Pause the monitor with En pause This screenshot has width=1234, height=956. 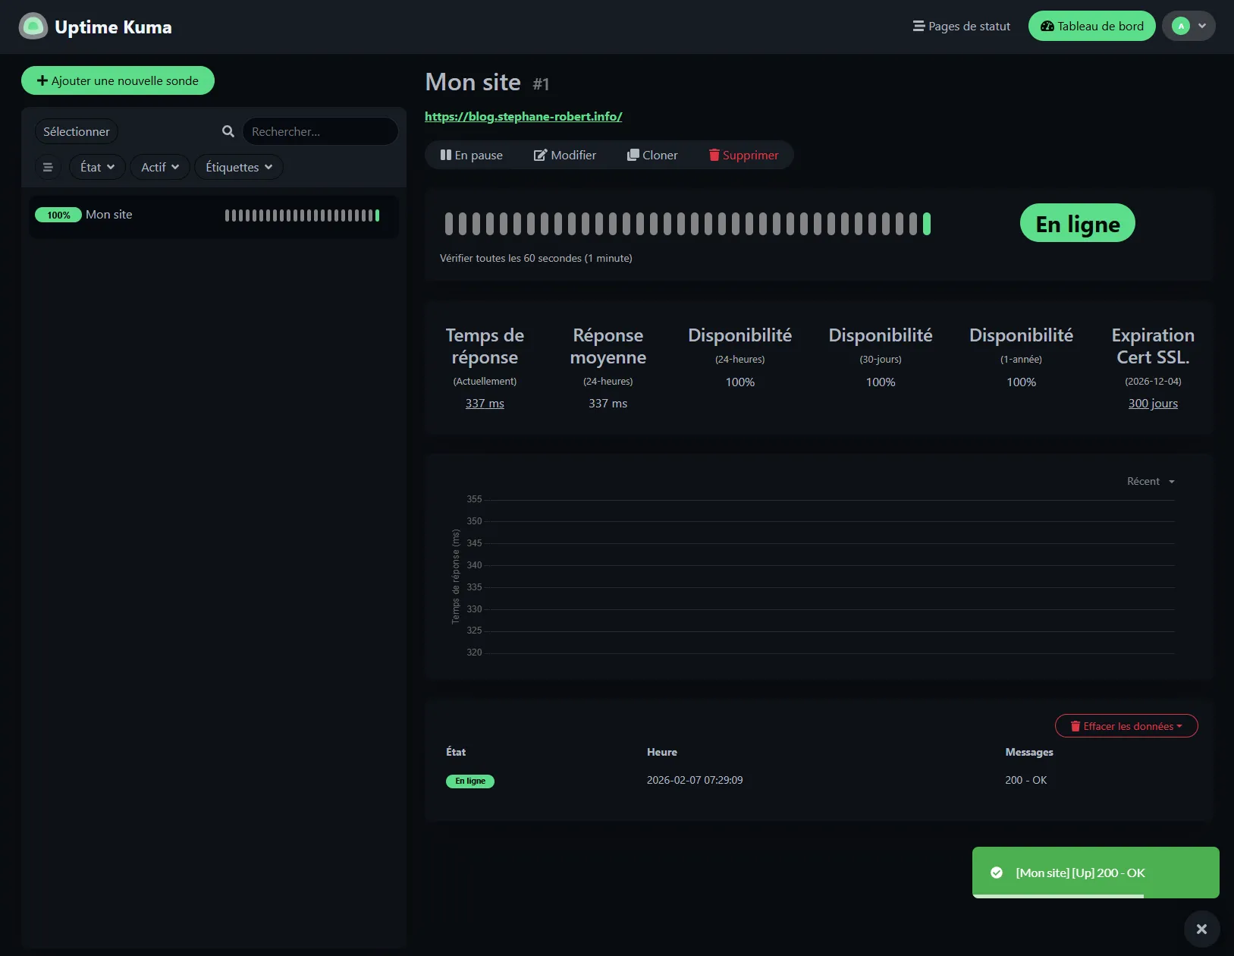pyautogui.click(x=472, y=155)
